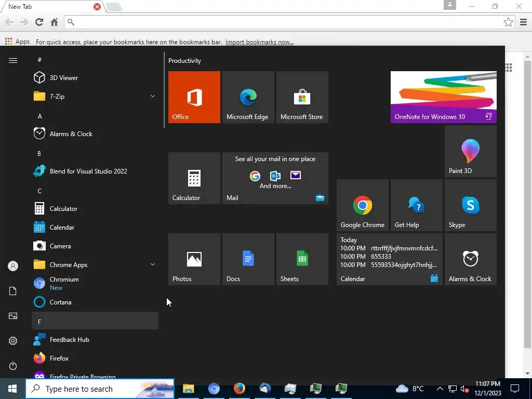Open Firefox from the taskbar
This screenshot has height=399, width=532.
pyautogui.click(x=239, y=389)
